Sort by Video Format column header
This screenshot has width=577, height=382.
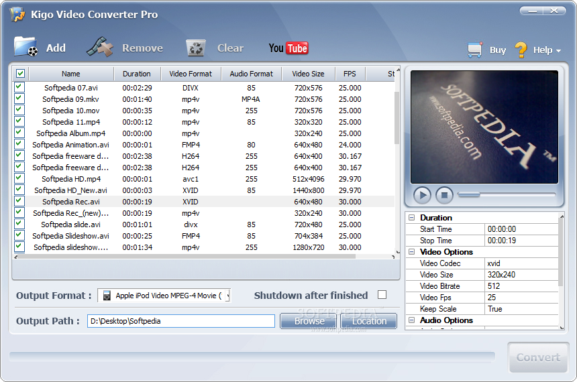tap(191, 74)
